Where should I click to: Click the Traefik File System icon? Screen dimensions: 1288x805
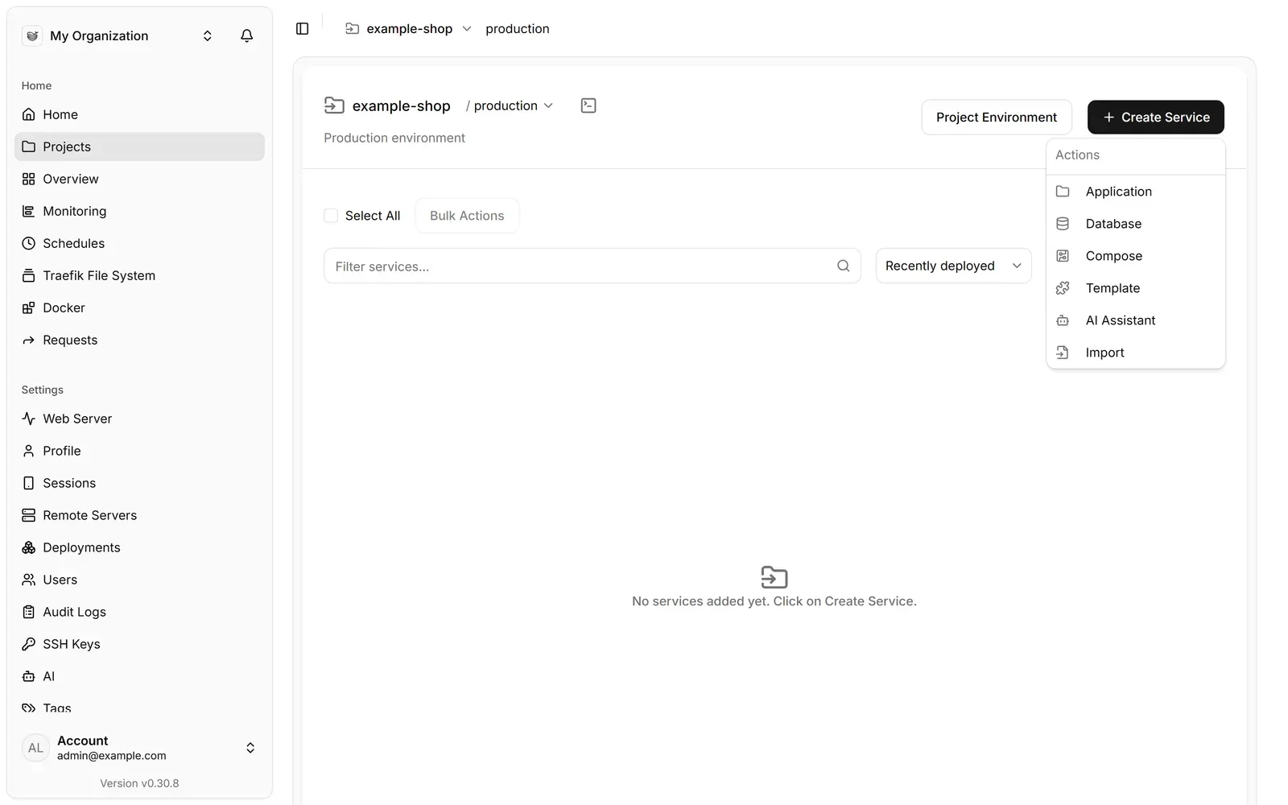pos(29,275)
